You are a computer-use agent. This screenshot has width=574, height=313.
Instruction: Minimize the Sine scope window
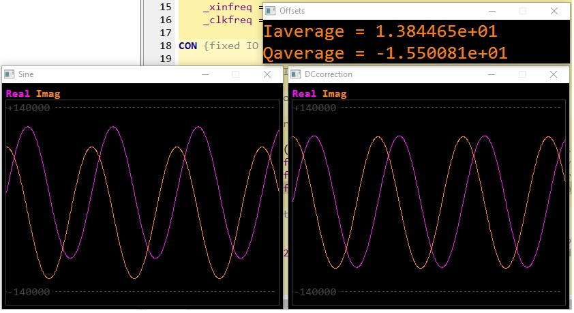click(x=204, y=74)
